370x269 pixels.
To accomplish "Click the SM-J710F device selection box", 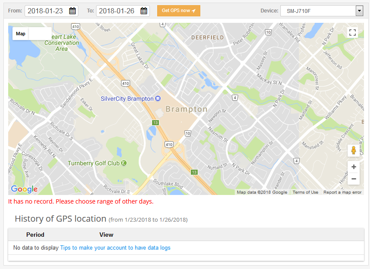I will [x=322, y=11].
